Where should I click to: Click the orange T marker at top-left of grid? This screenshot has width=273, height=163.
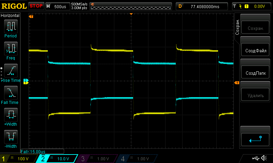pos(31,16)
